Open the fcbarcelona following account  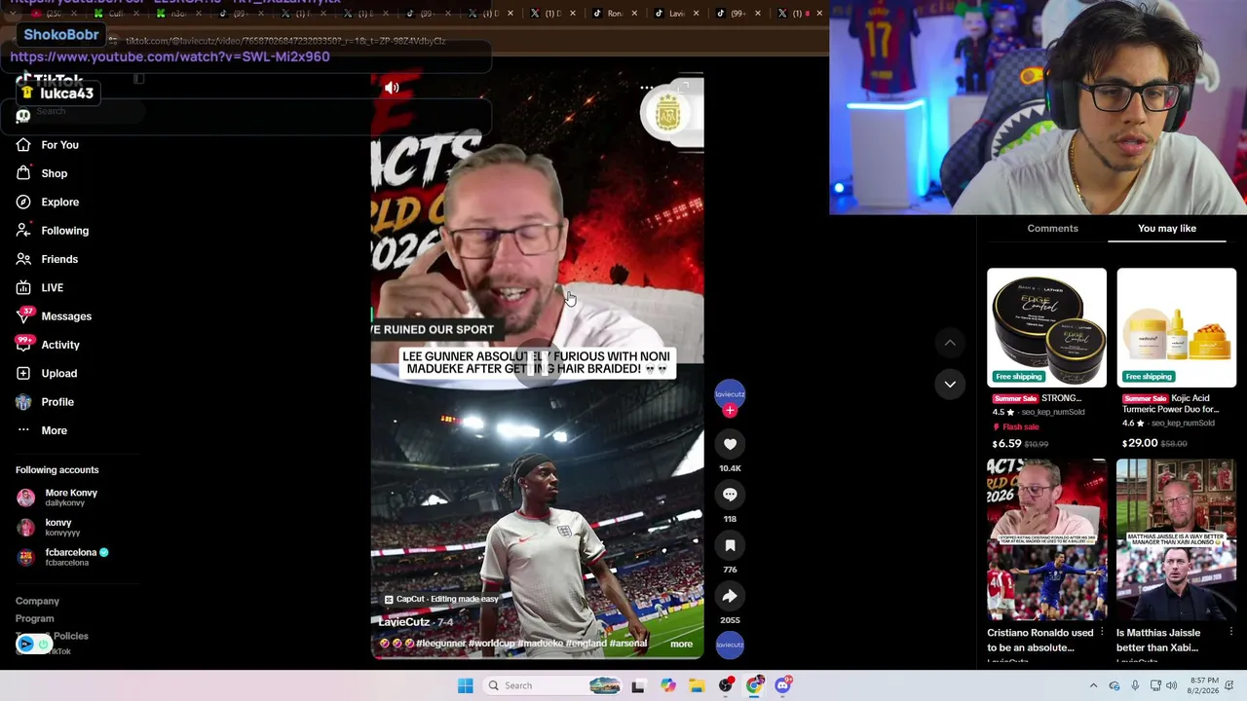point(62,557)
